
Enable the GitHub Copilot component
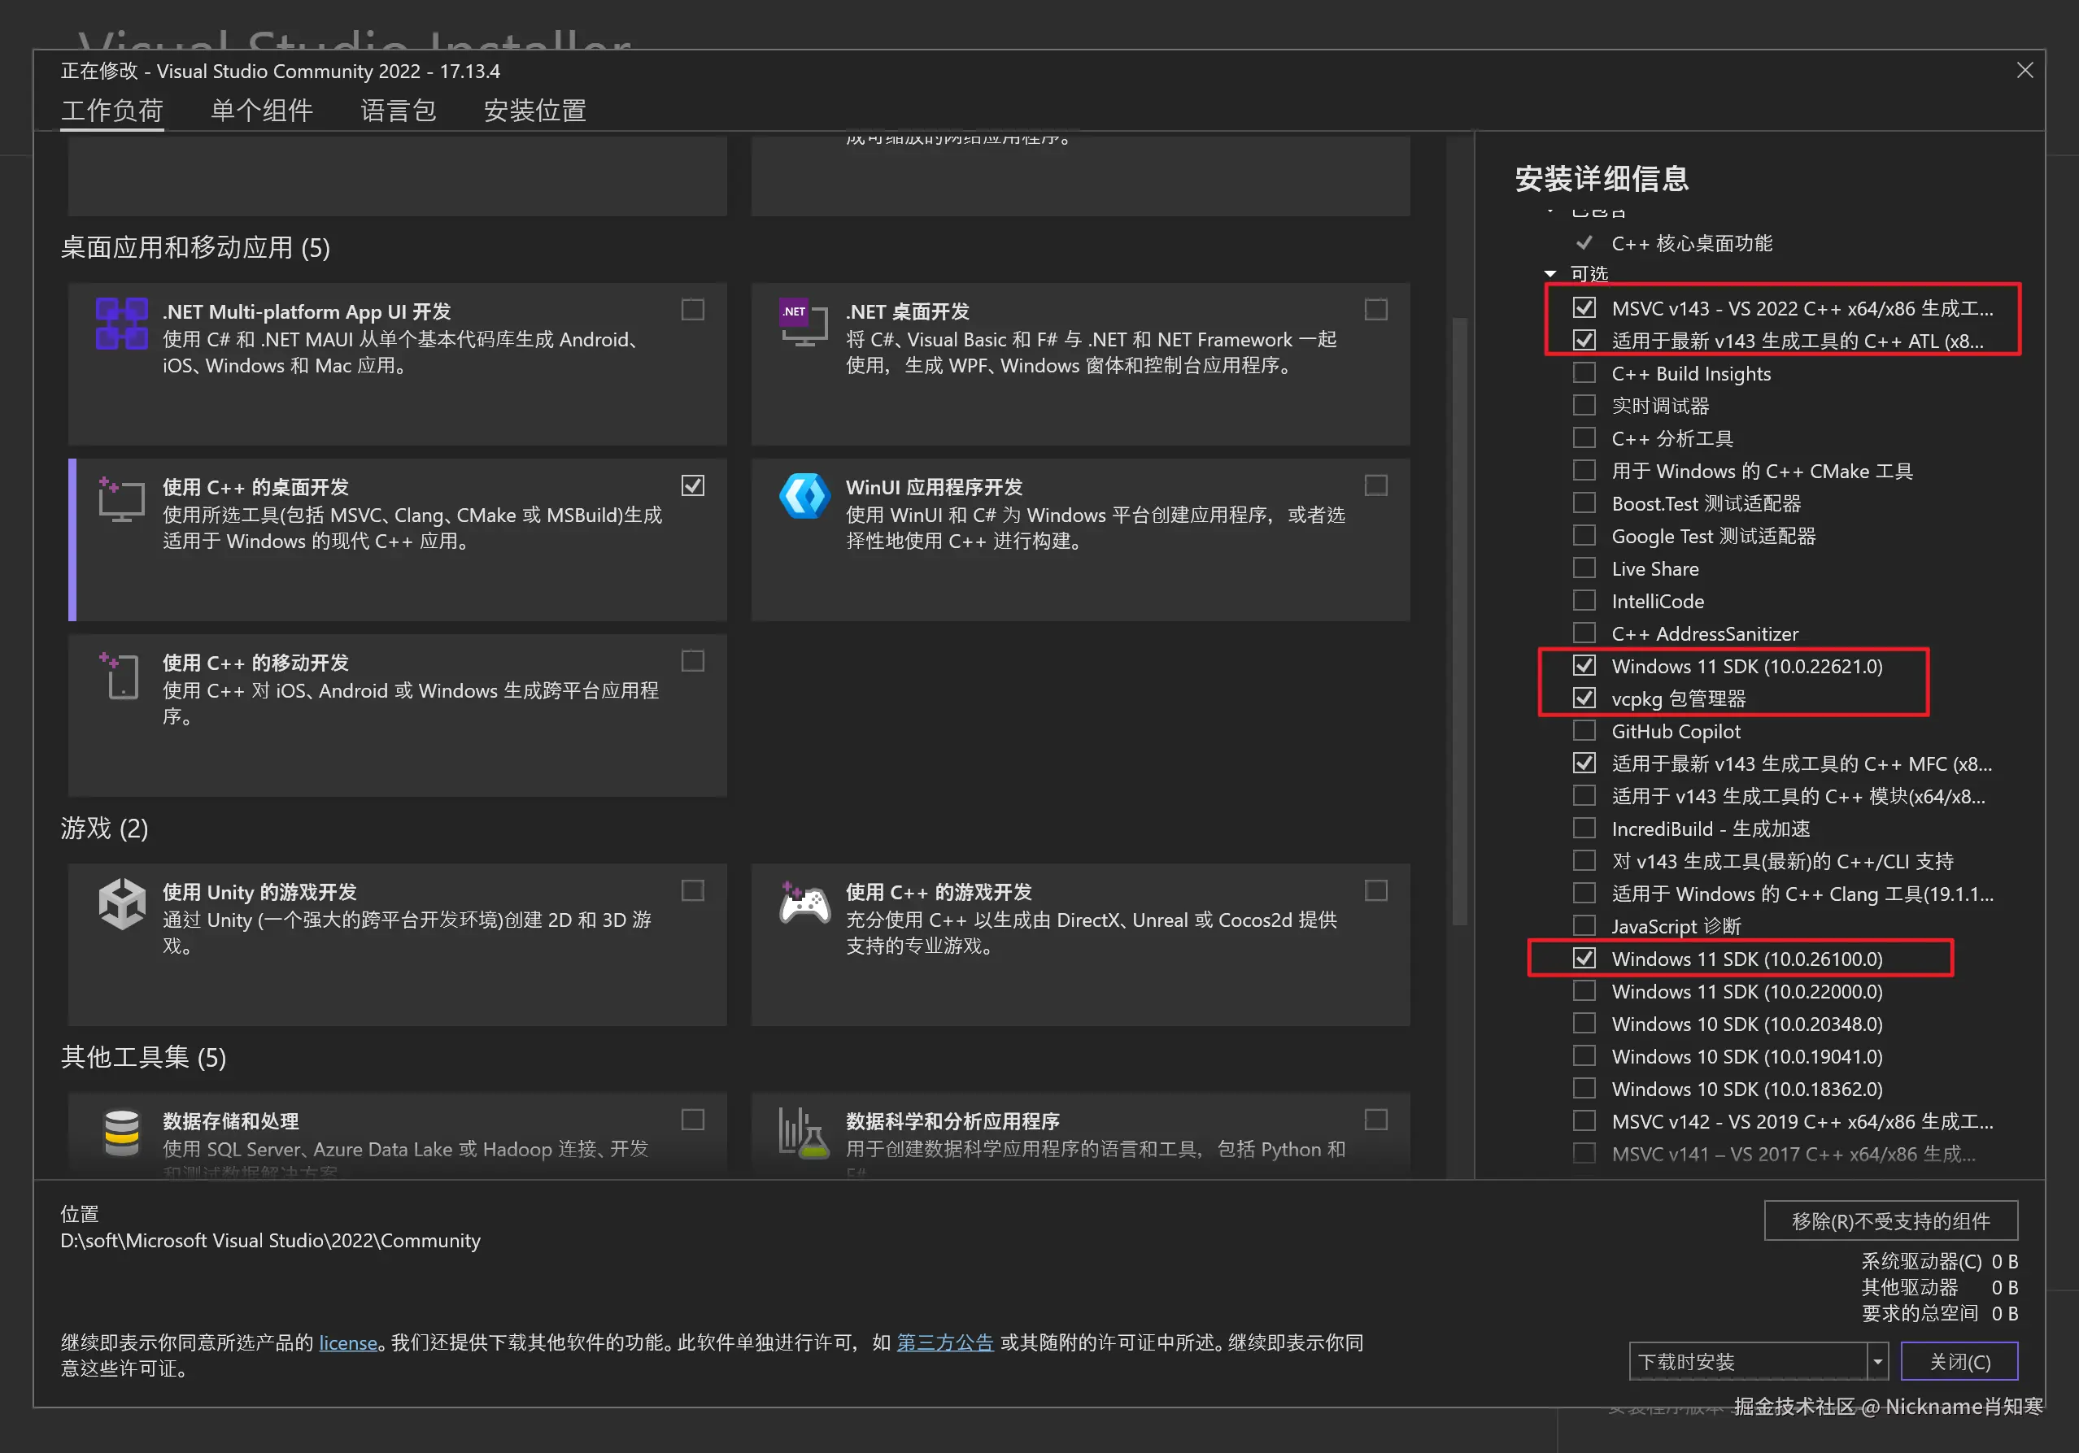[x=1584, y=729]
